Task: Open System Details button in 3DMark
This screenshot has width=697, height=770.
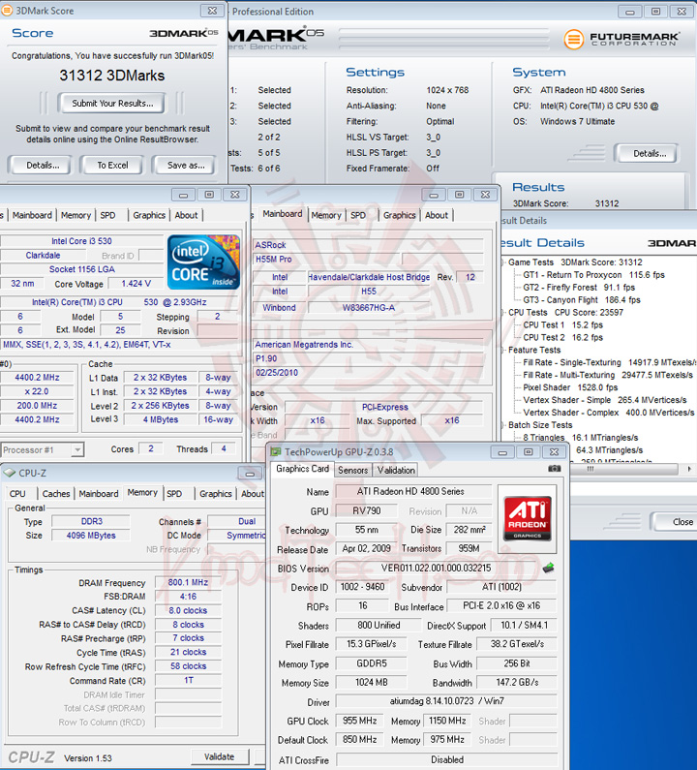Action: (x=649, y=153)
